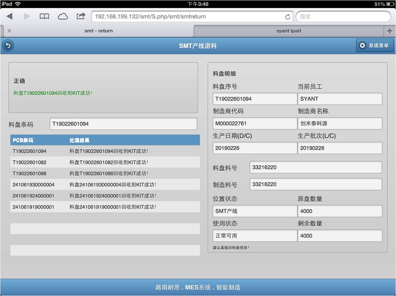Tap the circular back icon in app header
This screenshot has width=396, height=296.
(8, 46)
